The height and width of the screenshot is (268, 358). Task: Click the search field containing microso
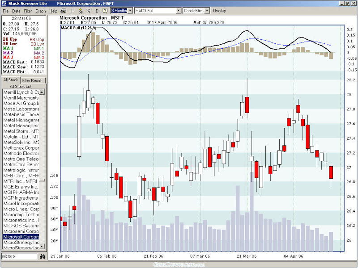click(x=19, y=256)
